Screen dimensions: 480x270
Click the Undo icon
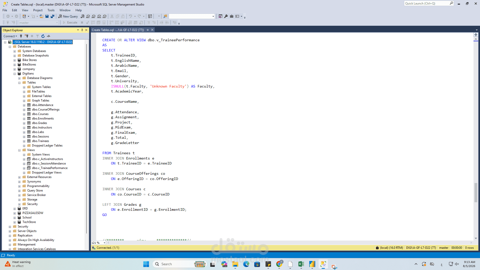130,16
